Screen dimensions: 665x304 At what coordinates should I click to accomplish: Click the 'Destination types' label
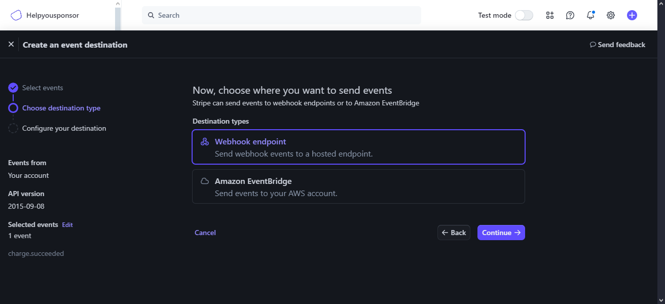220,121
